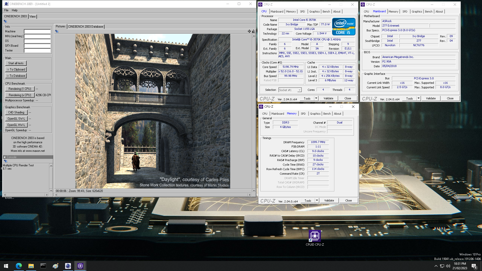Select the Pictures tab
Viewport: 482px width, 271px height.
[61, 26]
